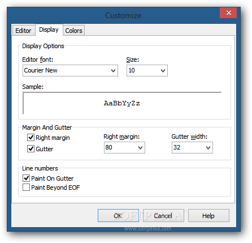Uncheck the Right margin checkbox
The width and height of the screenshot is (252, 243).
pyautogui.click(x=31, y=138)
